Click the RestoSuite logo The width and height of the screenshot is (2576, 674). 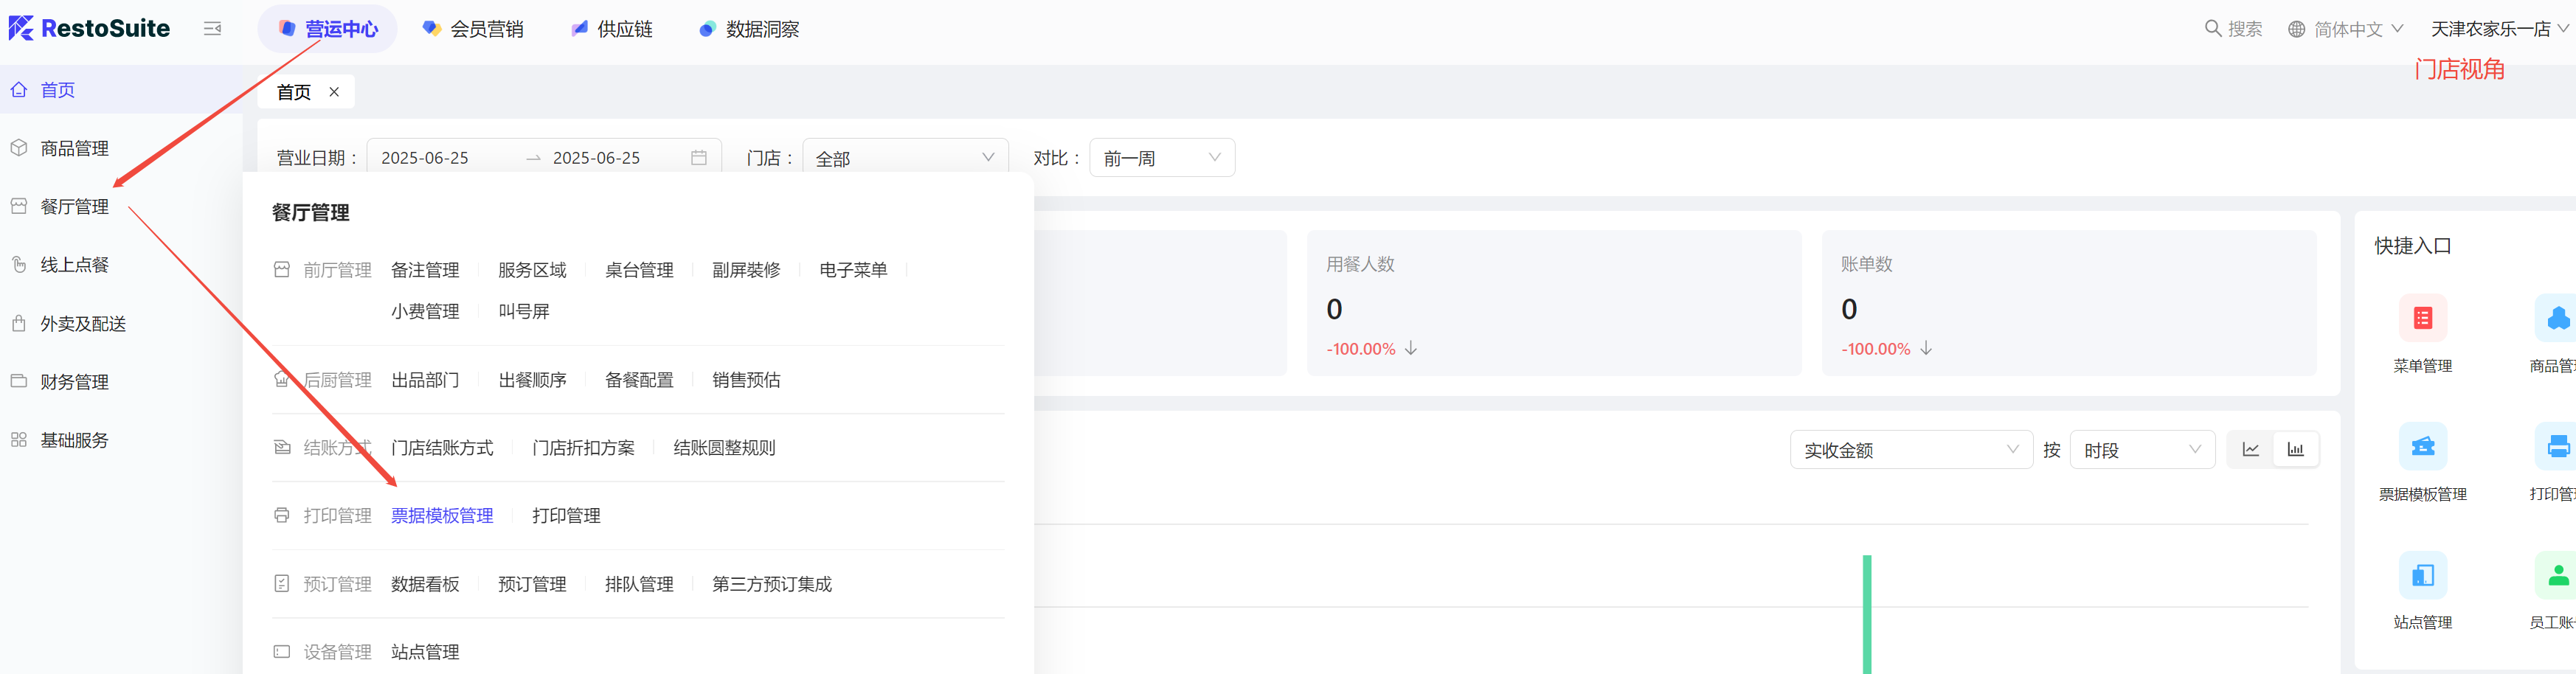[89, 28]
